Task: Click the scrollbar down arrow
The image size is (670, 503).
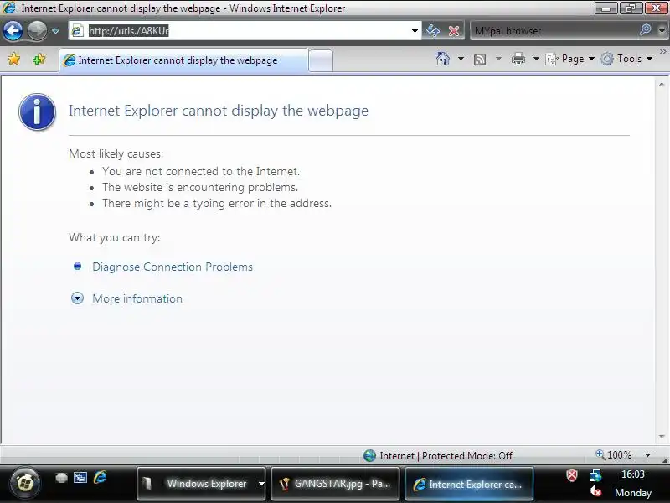Action: (662, 437)
